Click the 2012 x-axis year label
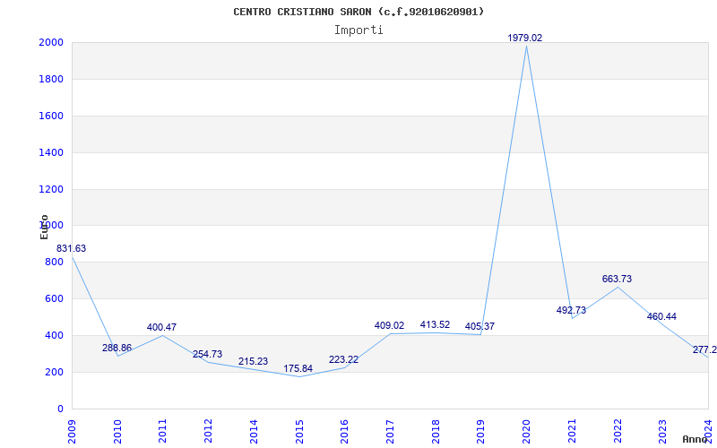 point(208,431)
